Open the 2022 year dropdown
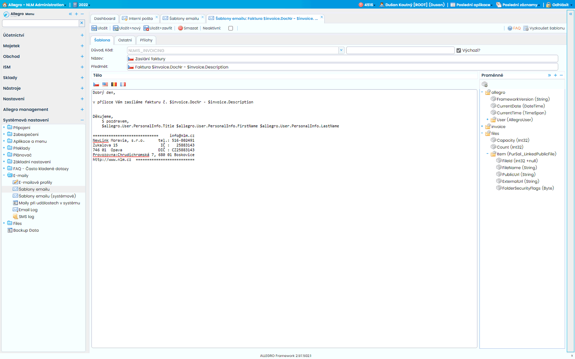Viewport: 575px width, 359px height. (x=82, y=5)
